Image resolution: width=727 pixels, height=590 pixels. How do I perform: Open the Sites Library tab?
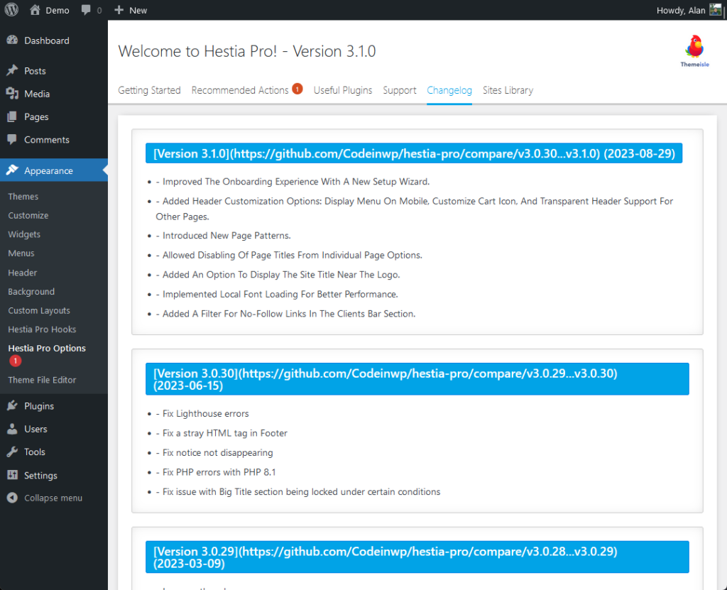click(x=508, y=90)
